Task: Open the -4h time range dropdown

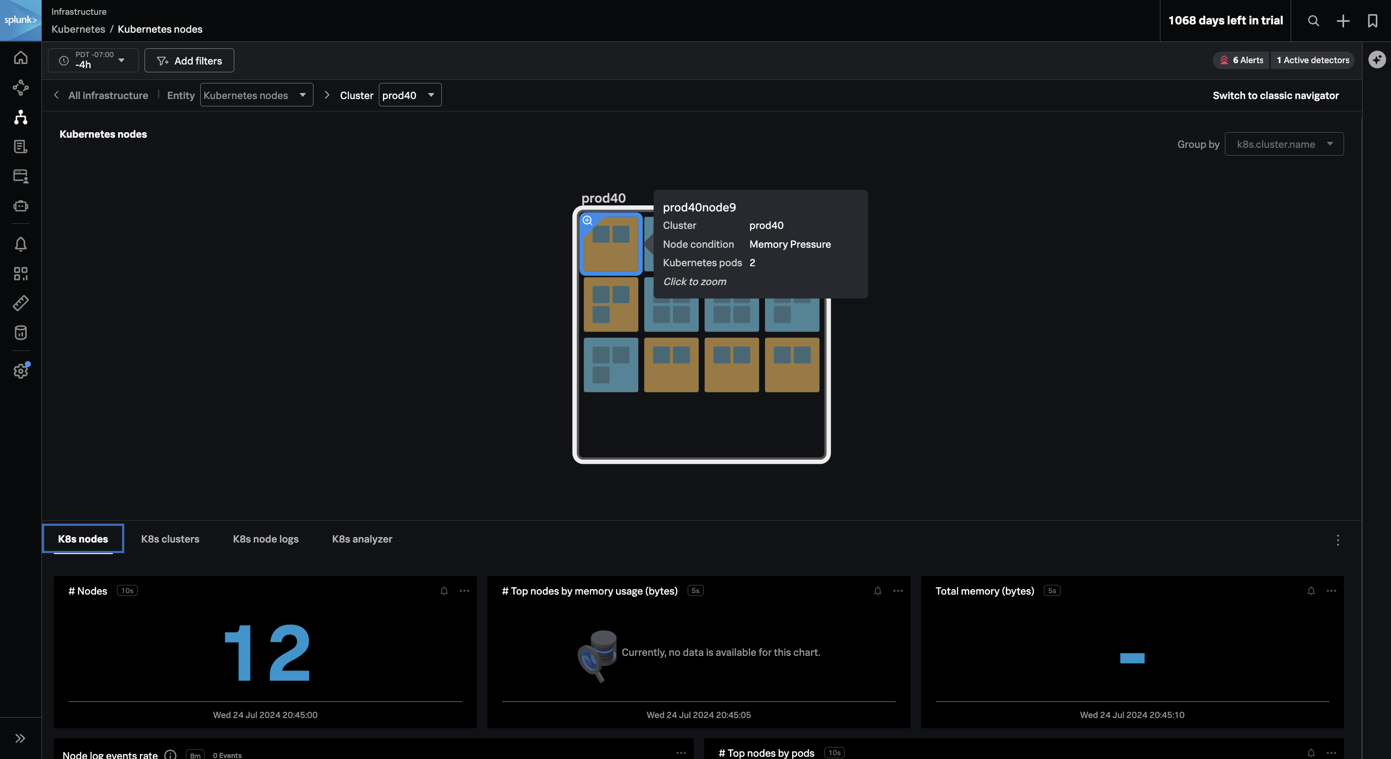Action: point(93,60)
